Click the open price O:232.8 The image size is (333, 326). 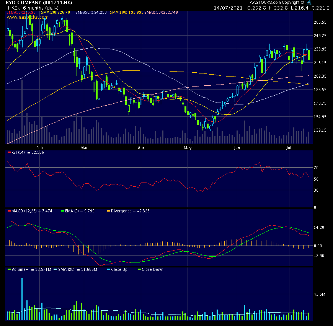(256, 8)
